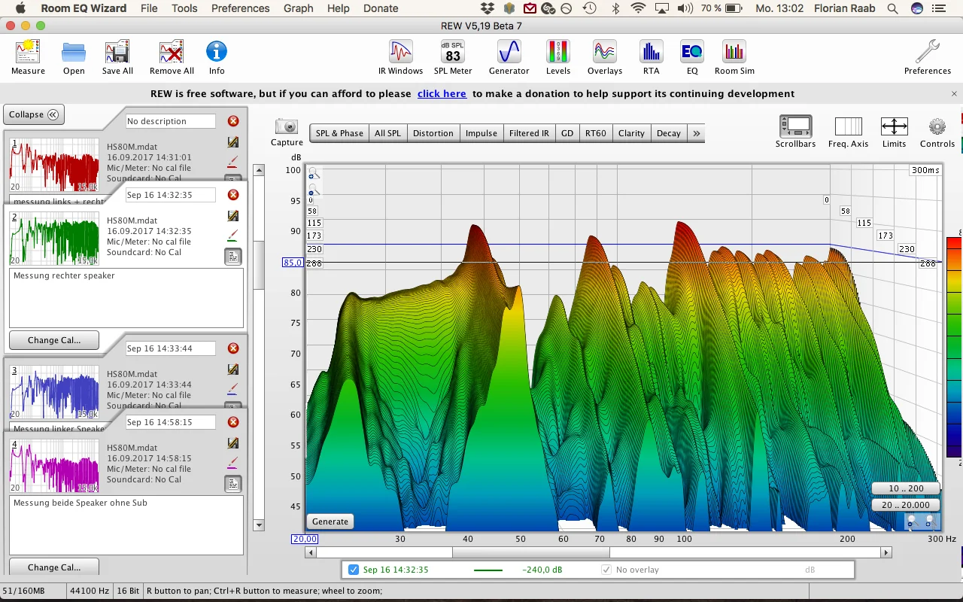Switch to the SPL & Phase tab
Screen dimensions: 963x602
point(339,133)
